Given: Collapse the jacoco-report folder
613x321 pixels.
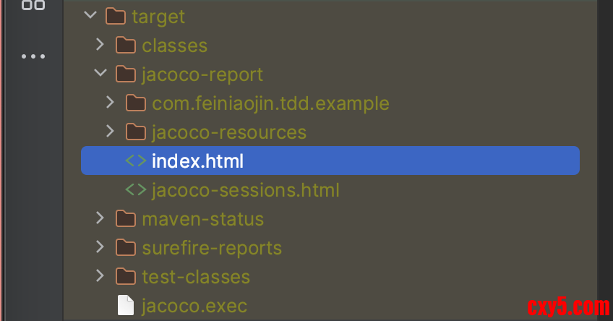Looking at the screenshot, I should (x=100, y=74).
